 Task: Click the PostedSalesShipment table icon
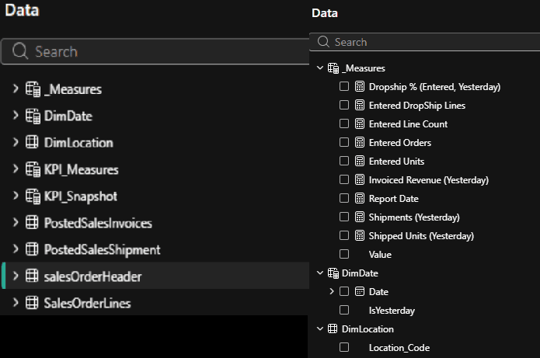point(32,249)
